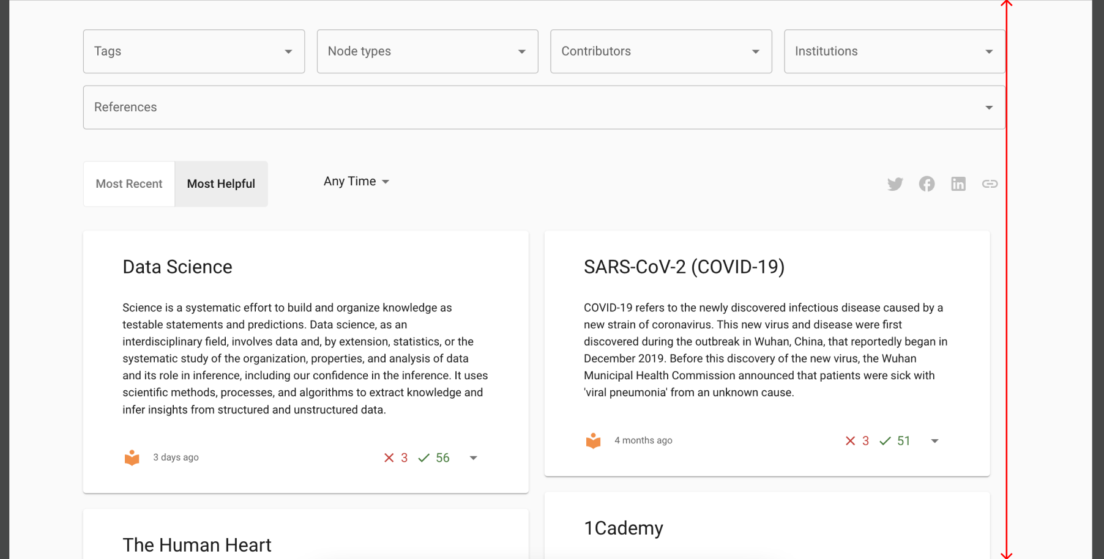Click the red X on SARS-CoV-2 card
This screenshot has width=1104, height=559.
click(850, 441)
